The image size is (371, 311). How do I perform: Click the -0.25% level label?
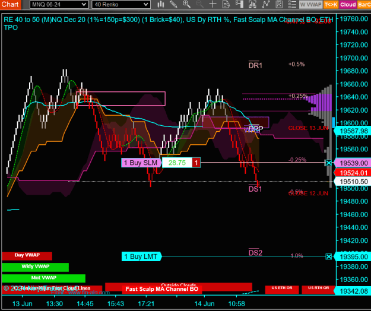(297, 160)
